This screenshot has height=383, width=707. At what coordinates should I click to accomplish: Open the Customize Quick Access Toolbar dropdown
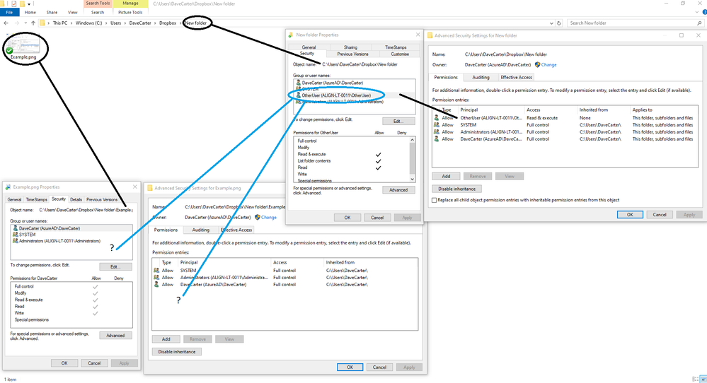point(29,4)
